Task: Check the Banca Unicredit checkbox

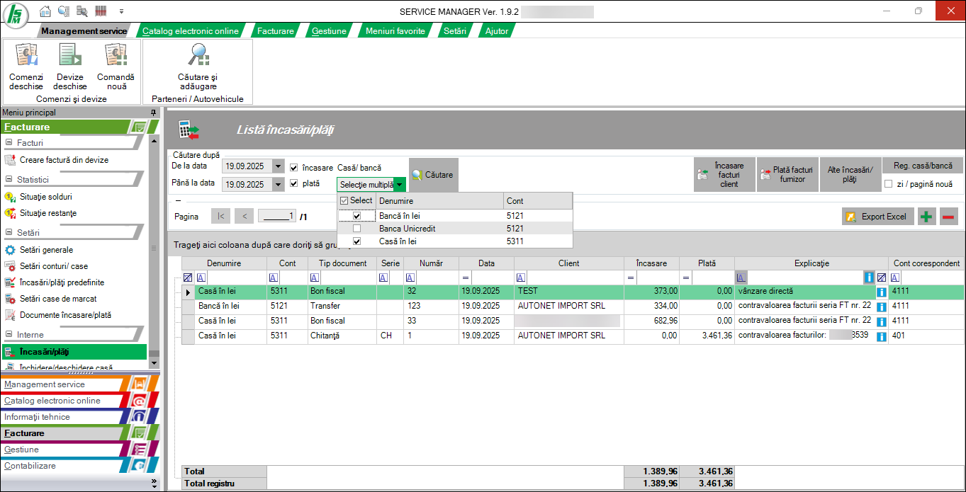Action: (356, 229)
